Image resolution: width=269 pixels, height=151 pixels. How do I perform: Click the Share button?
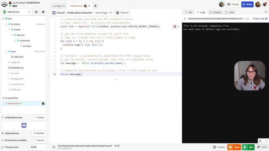(x=248, y=5)
